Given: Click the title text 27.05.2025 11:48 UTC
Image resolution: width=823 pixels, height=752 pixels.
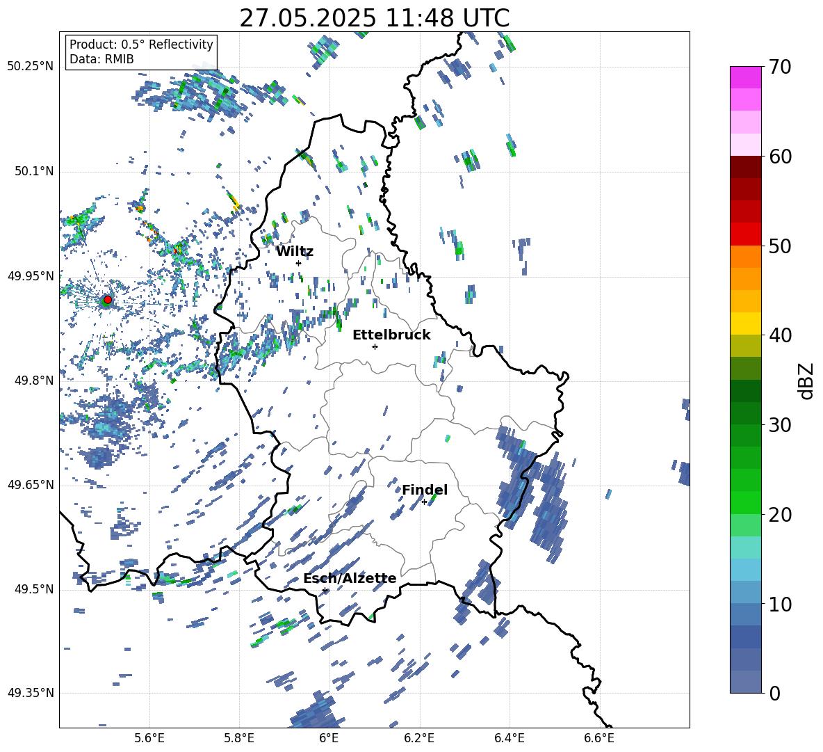Looking at the screenshot, I should tap(374, 18).
